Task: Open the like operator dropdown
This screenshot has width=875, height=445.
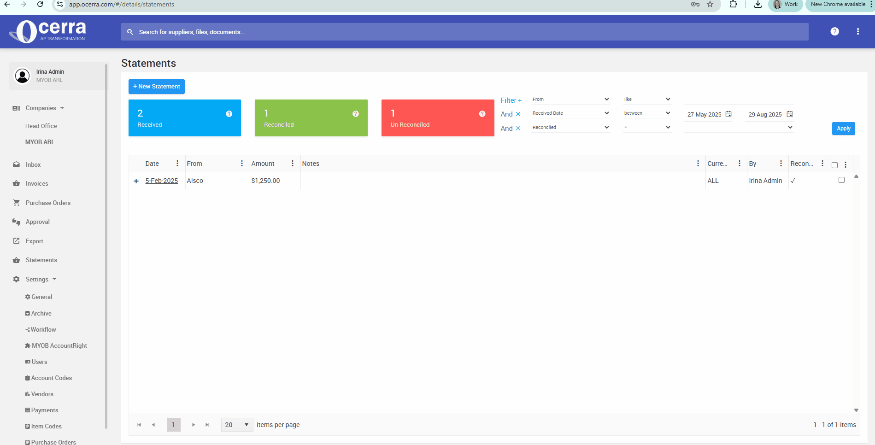Action: (647, 100)
